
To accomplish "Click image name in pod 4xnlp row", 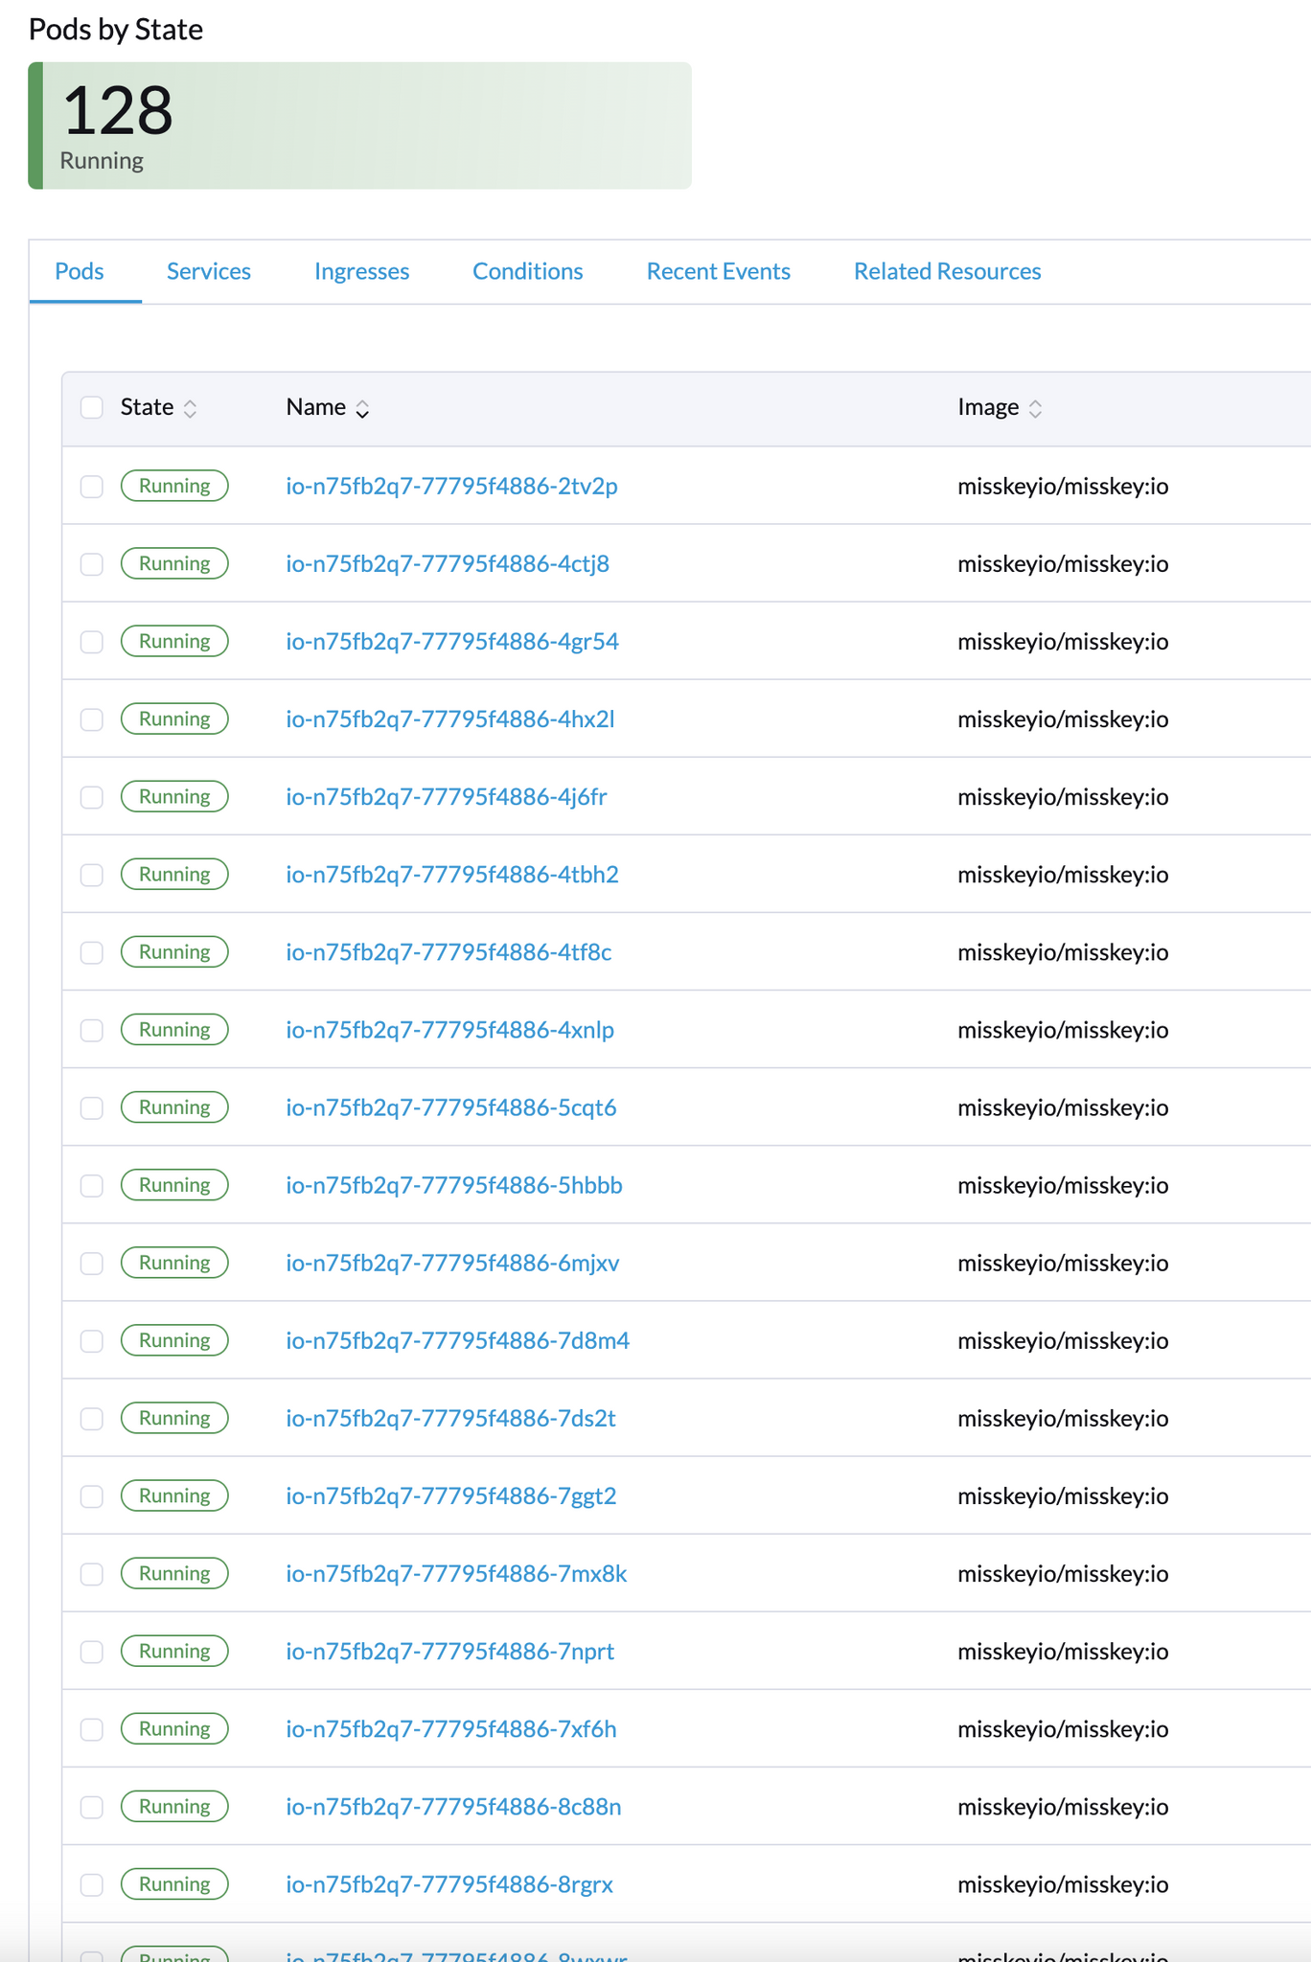I will pos(1063,1030).
